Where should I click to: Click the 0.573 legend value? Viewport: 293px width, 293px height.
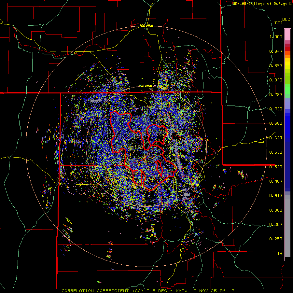click(x=276, y=152)
